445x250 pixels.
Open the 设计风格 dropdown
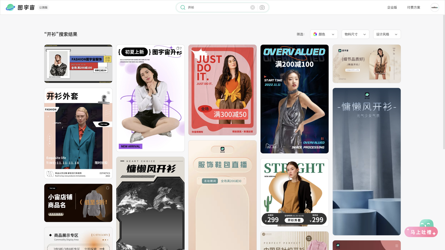pos(387,34)
